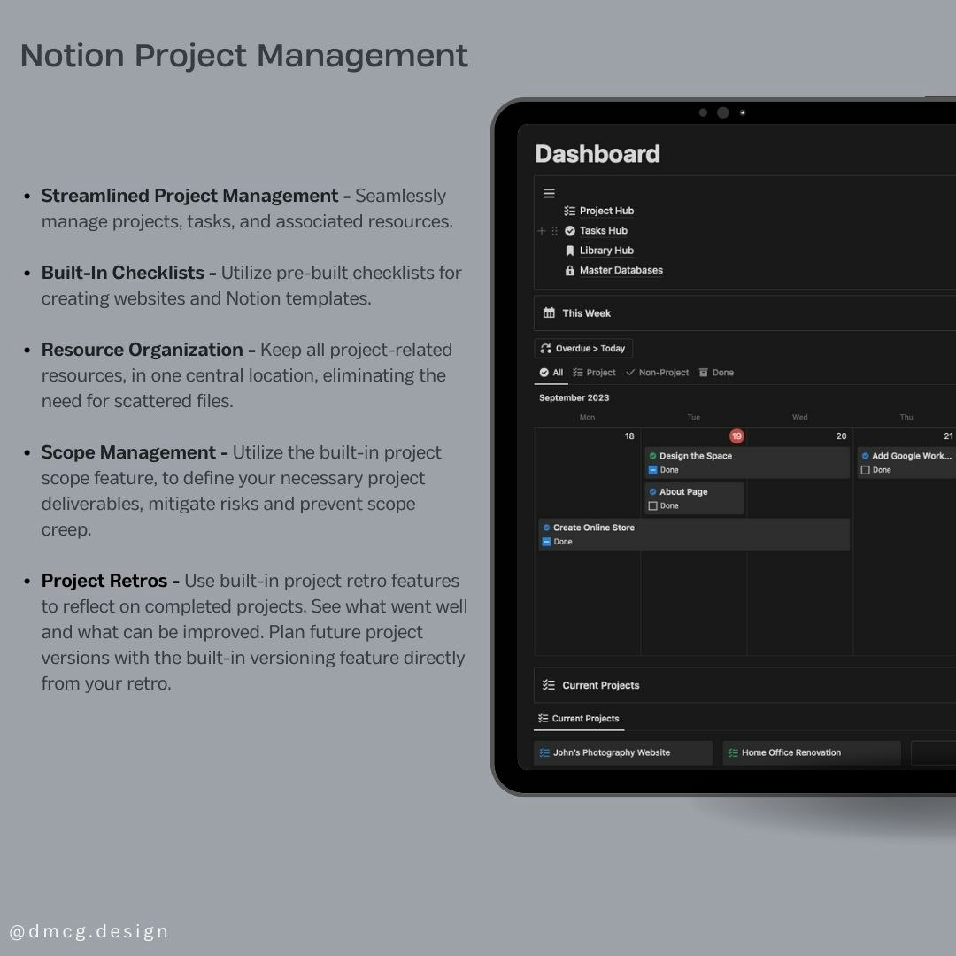The width and height of the screenshot is (956, 956).
Task: Select the highlighted day 19
Action: (736, 436)
